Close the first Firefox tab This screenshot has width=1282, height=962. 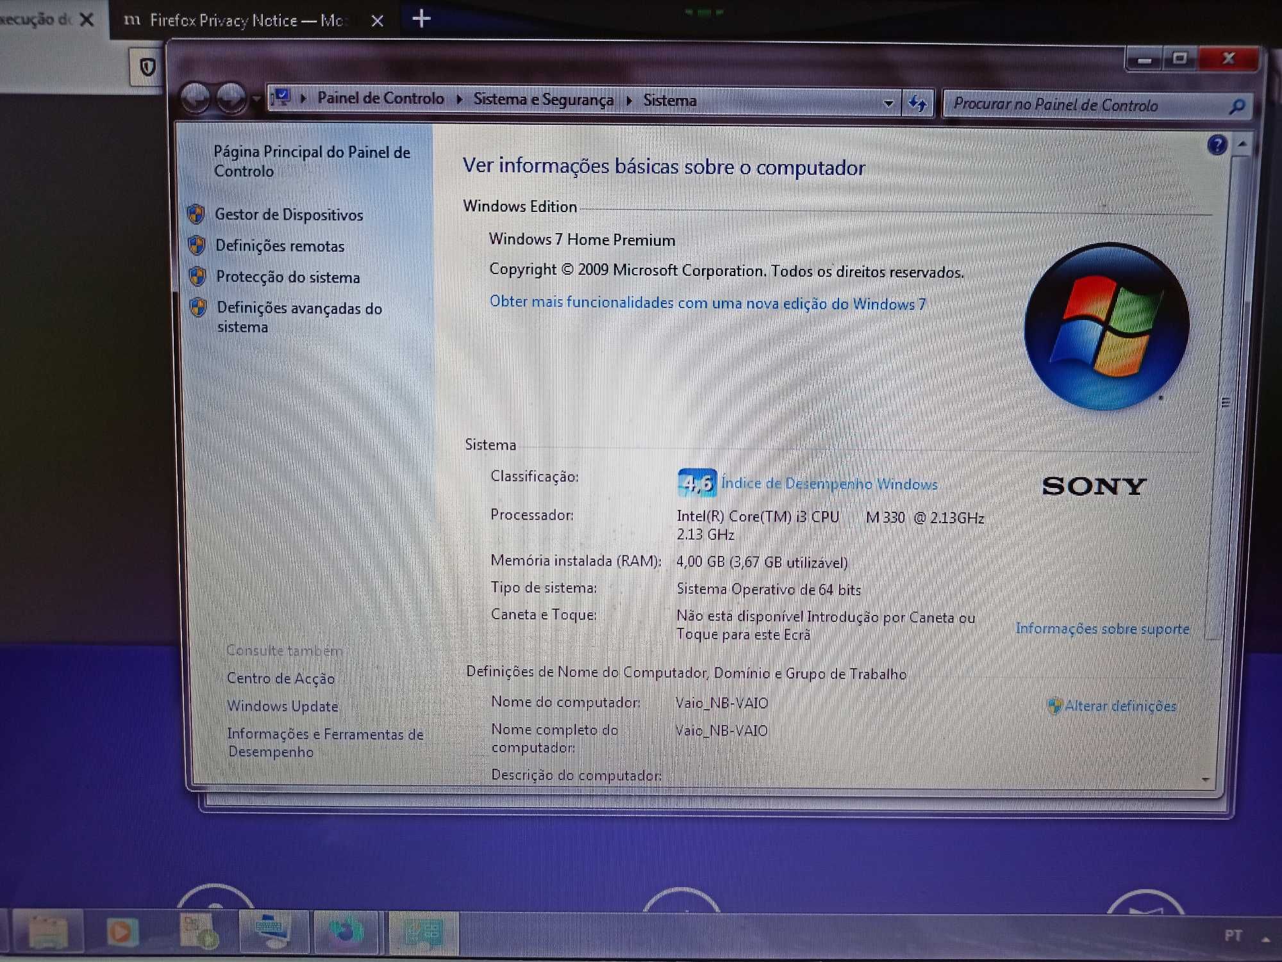(87, 20)
